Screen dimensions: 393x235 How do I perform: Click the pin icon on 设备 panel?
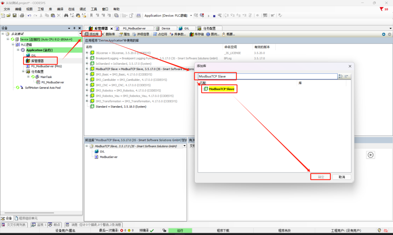pyautogui.click(x=74, y=28)
